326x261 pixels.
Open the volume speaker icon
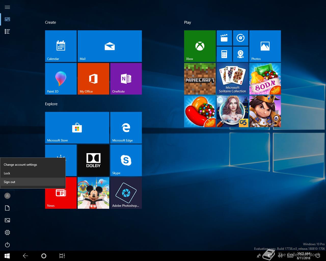pos(280,256)
